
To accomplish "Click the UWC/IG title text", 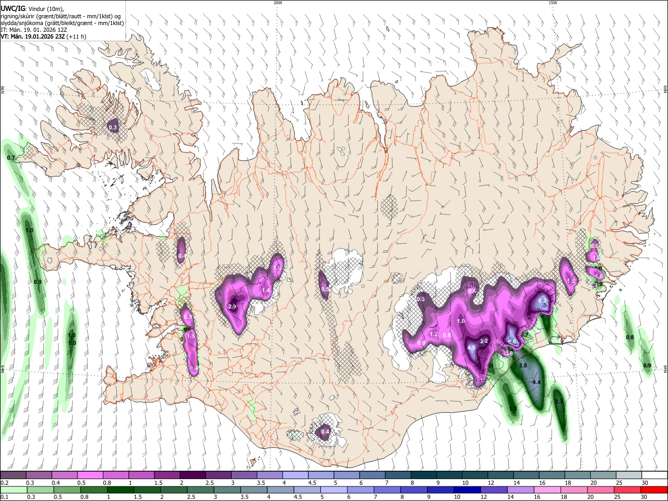I will coord(13,8).
